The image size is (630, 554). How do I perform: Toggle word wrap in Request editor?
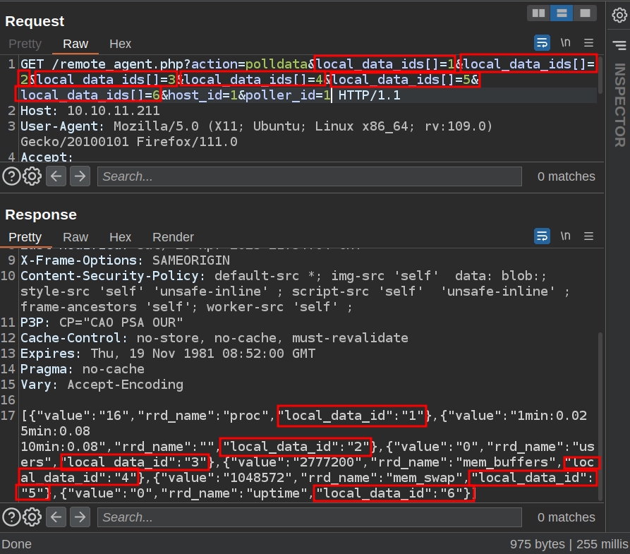pos(542,43)
